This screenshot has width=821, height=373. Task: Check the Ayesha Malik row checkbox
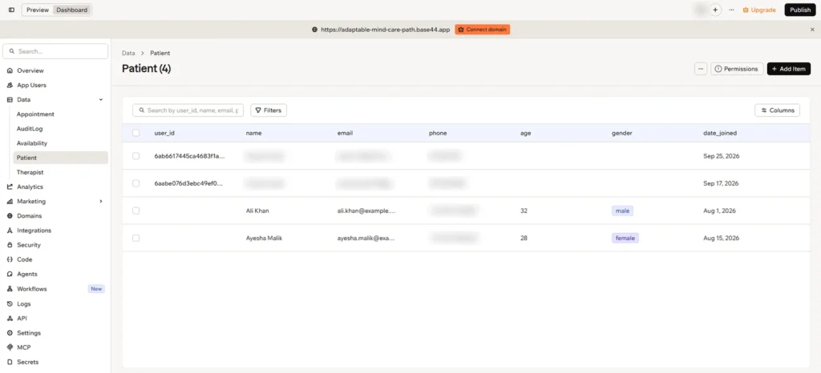point(136,238)
